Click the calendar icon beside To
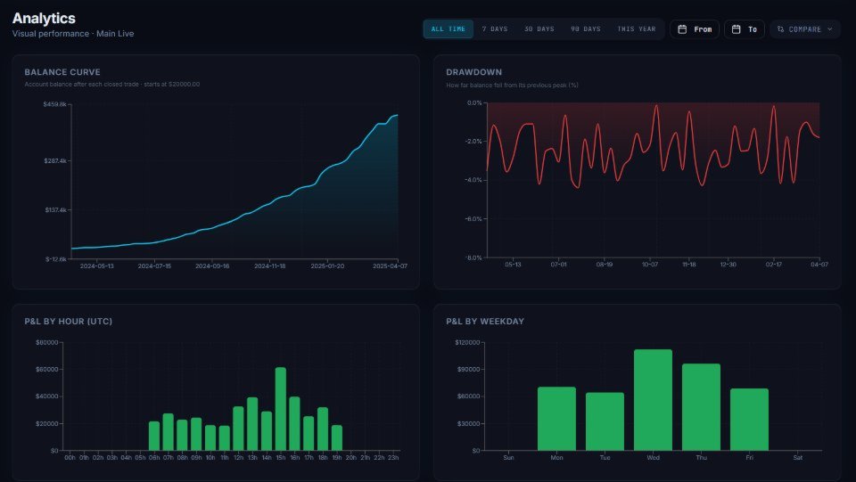This screenshot has height=482, width=856. pyautogui.click(x=736, y=29)
